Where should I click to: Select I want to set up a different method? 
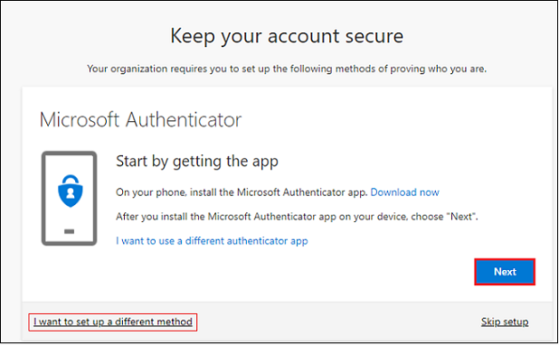coord(113,322)
